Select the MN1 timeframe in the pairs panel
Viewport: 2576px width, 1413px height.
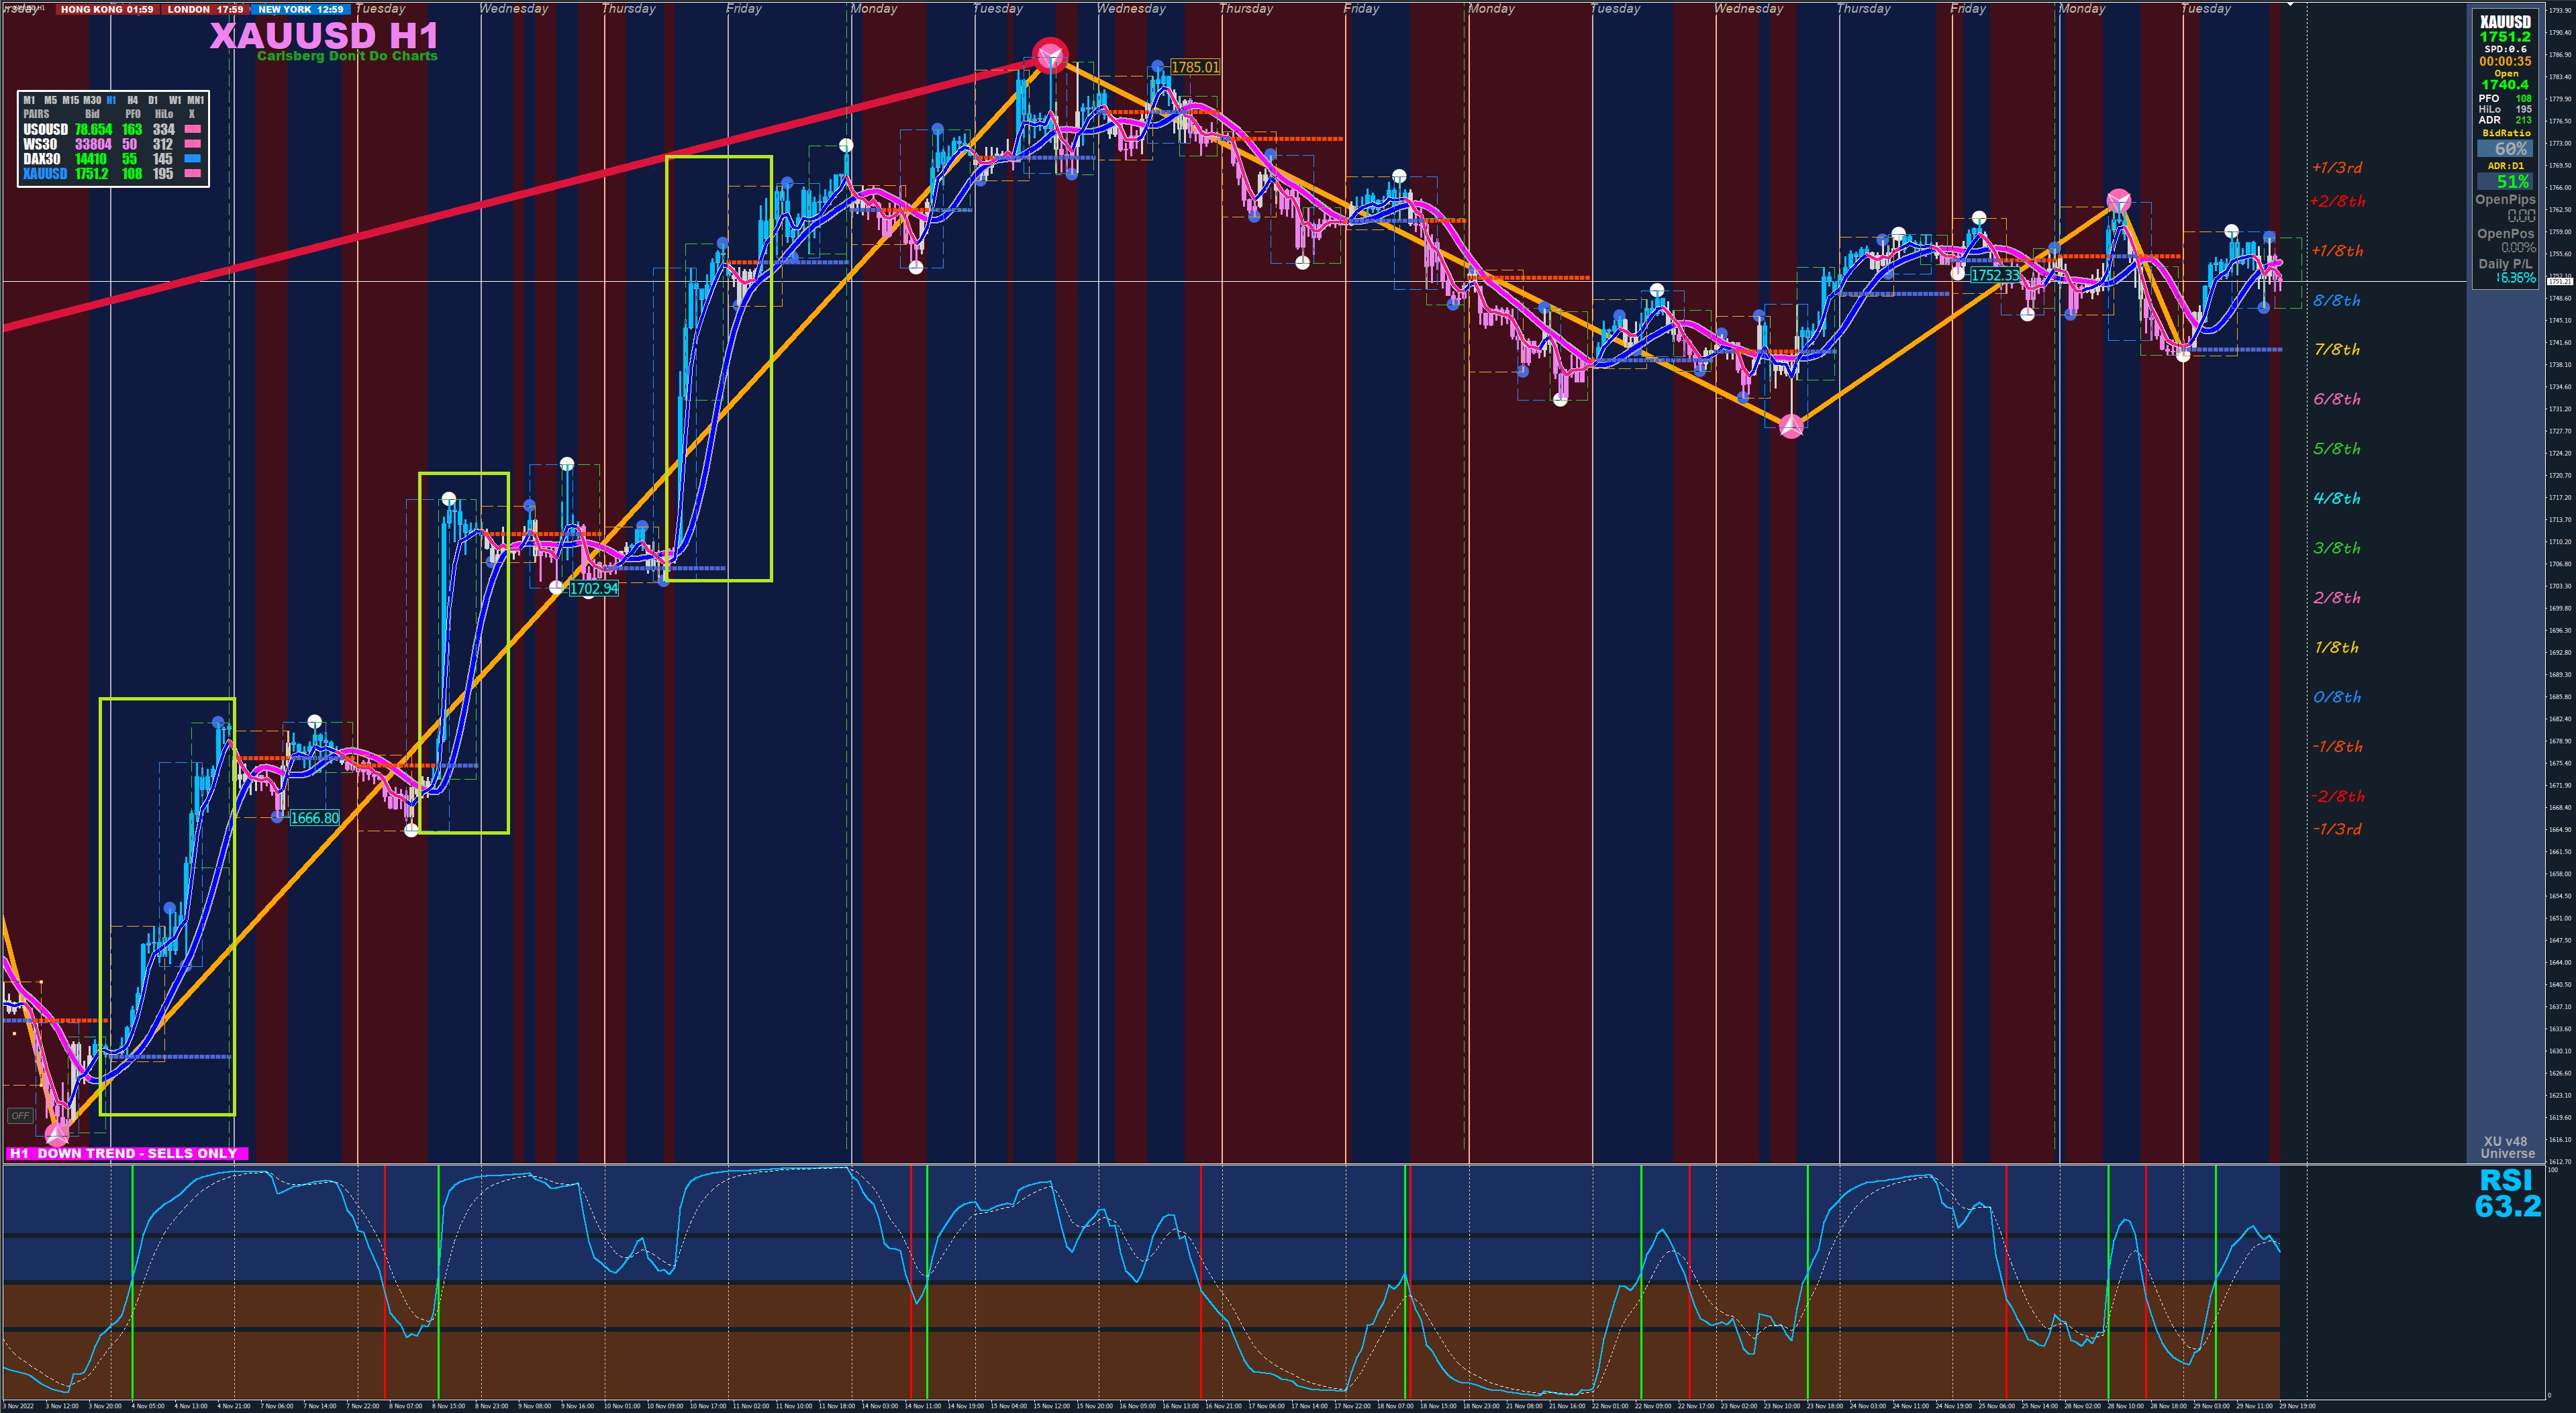tap(195, 100)
